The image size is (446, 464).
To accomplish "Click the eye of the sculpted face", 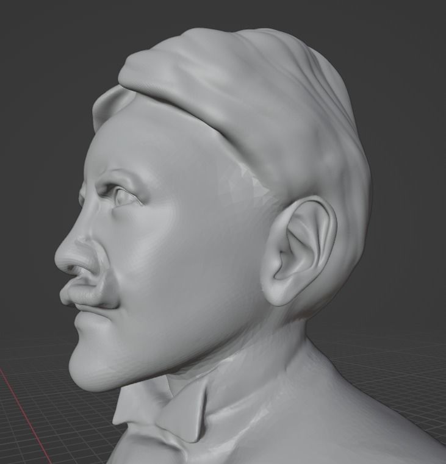I will (126, 197).
